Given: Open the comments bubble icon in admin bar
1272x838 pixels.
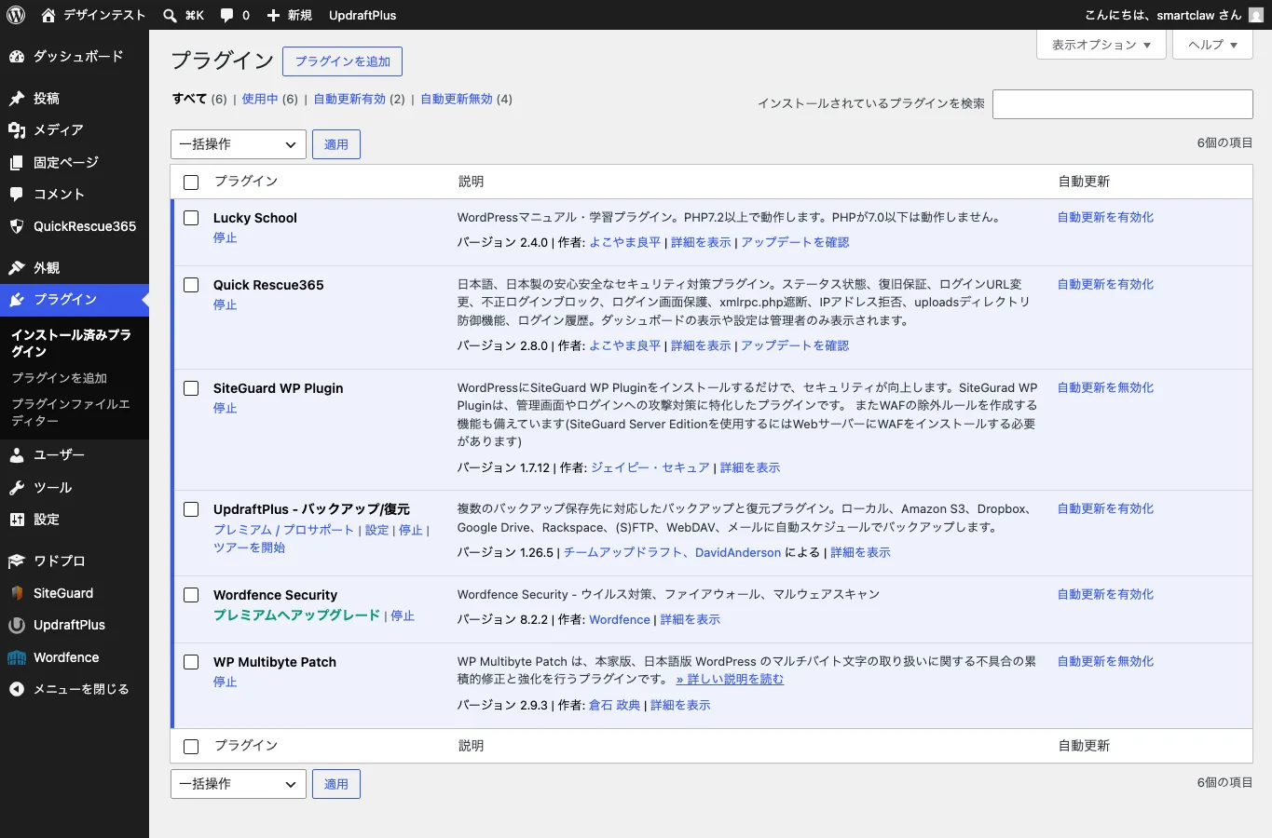Looking at the screenshot, I should [226, 15].
